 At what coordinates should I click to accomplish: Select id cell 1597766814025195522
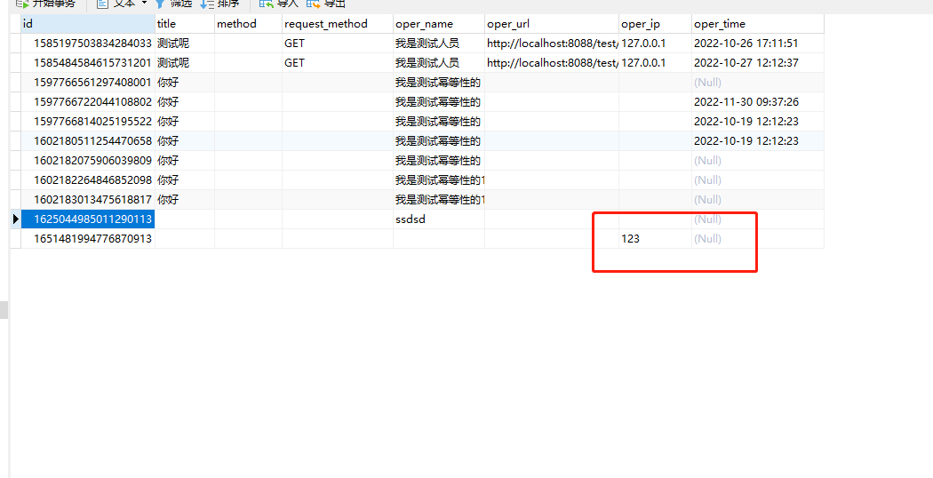88,122
